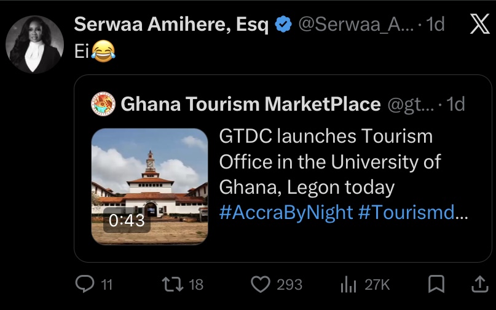Viewport: 496px width, 310px height.
Task: Click the 27K views count
Action: point(377,284)
